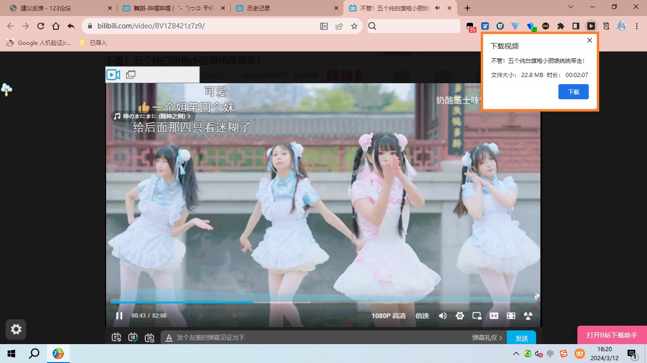Click the pop-out window icon above player
This screenshot has height=363, width=647.
click(x=131, y=75)
